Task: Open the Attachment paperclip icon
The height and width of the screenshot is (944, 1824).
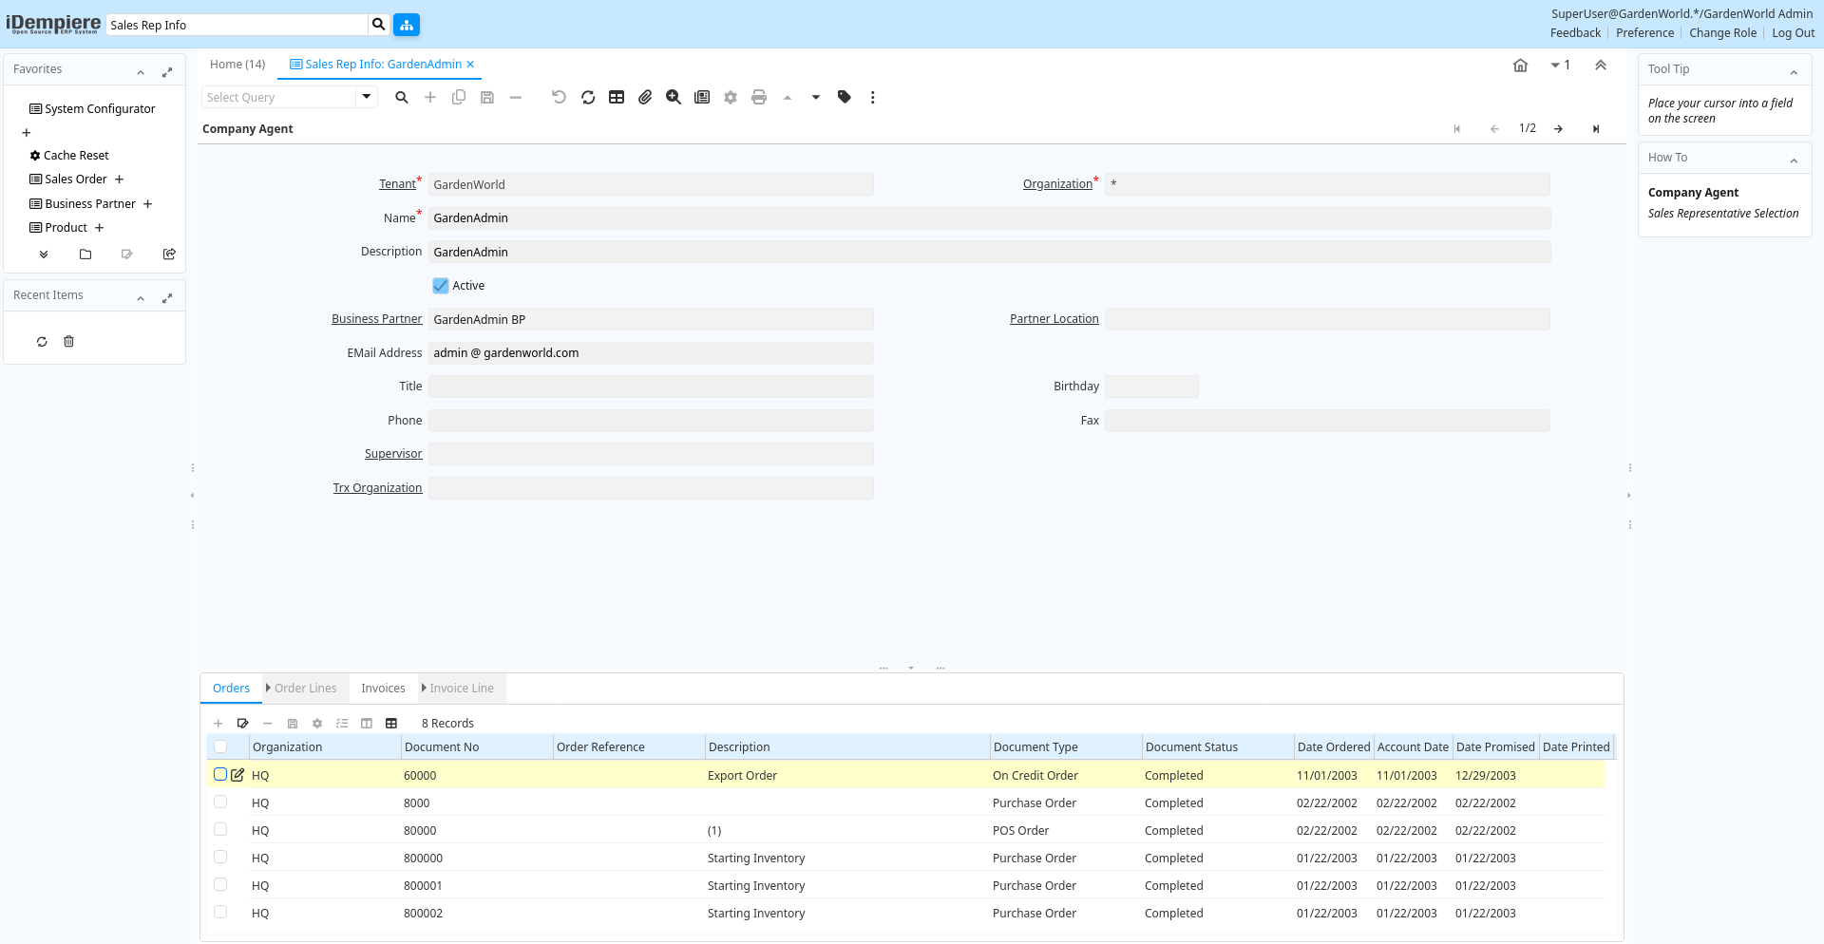Action: (645, 97)
